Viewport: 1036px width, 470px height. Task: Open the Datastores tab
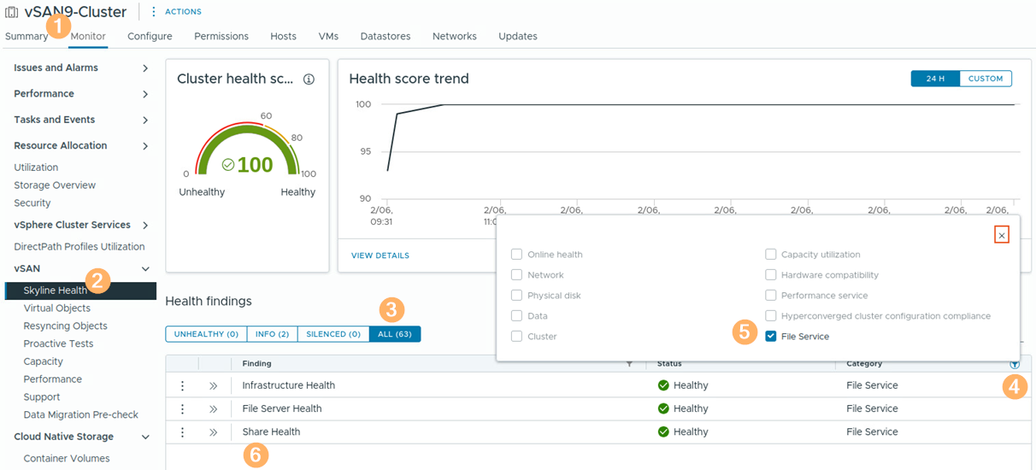385,37
